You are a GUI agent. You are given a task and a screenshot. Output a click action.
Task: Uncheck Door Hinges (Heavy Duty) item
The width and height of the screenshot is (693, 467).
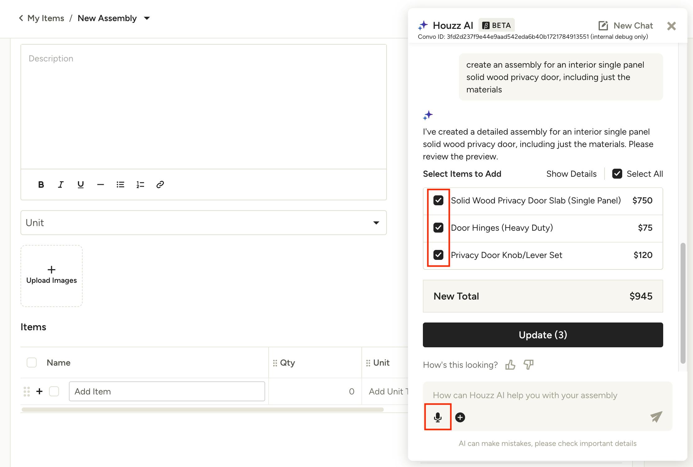[x=438, y=228]
